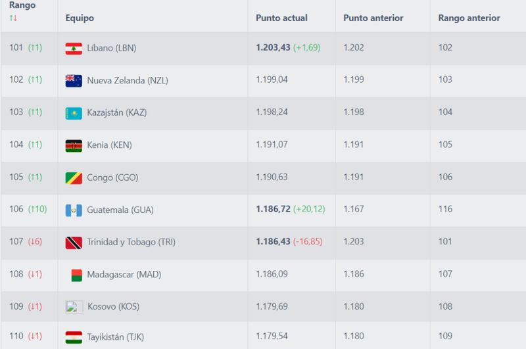Click the rank 106 up-ten indicator
This screenshot has height=349, width=526.
click(x=37, y=209)
